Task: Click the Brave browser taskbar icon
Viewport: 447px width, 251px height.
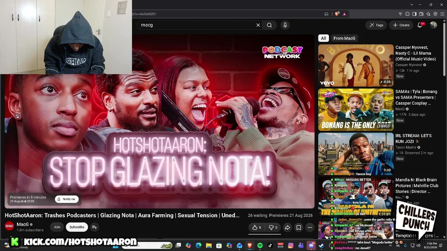Action: click(x=250, y=245)
